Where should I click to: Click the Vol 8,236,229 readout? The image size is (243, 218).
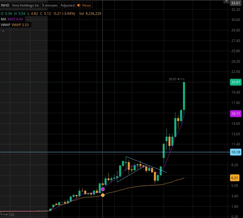coord(90,14)
